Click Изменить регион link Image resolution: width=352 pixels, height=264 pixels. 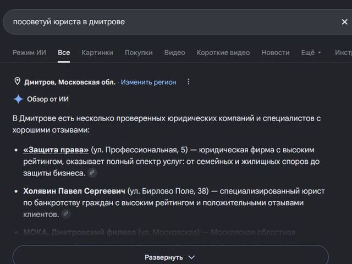pyautogui.click(x=148, y=82)
